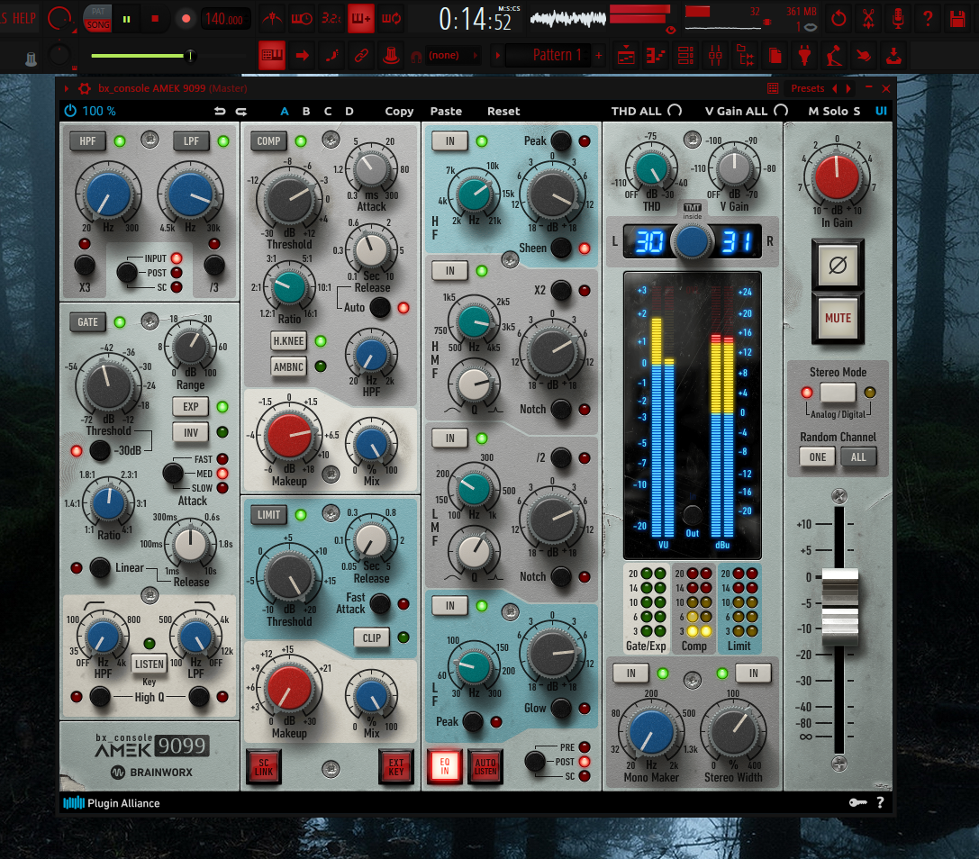Click the plugin settings gear icon
This screenshot has width=979, height=859.
(85, 88)
